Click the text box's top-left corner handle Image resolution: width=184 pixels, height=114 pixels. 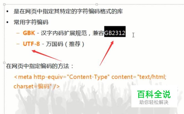[4, 4]
